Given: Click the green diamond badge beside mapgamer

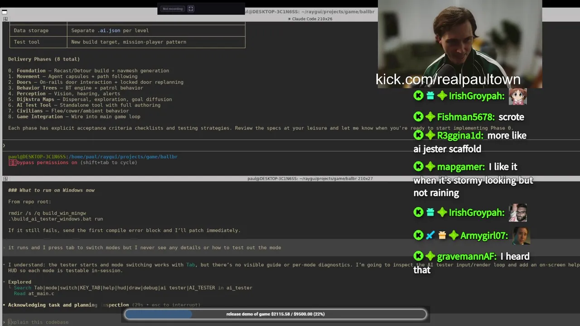Looking at the screenshot, I should [x=430, y=167].
